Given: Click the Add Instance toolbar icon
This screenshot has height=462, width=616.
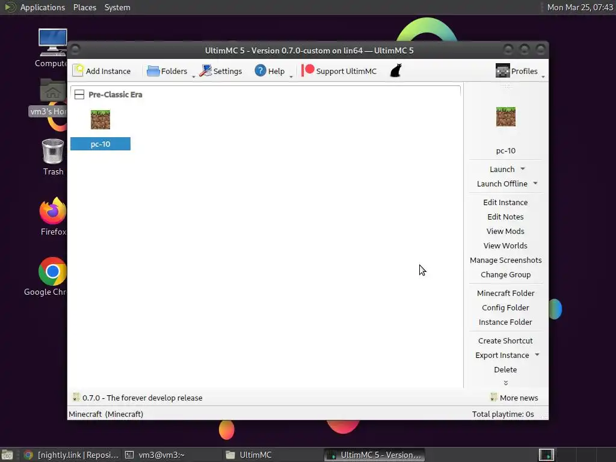Looking at the screenshot, I should pos(78,71).
